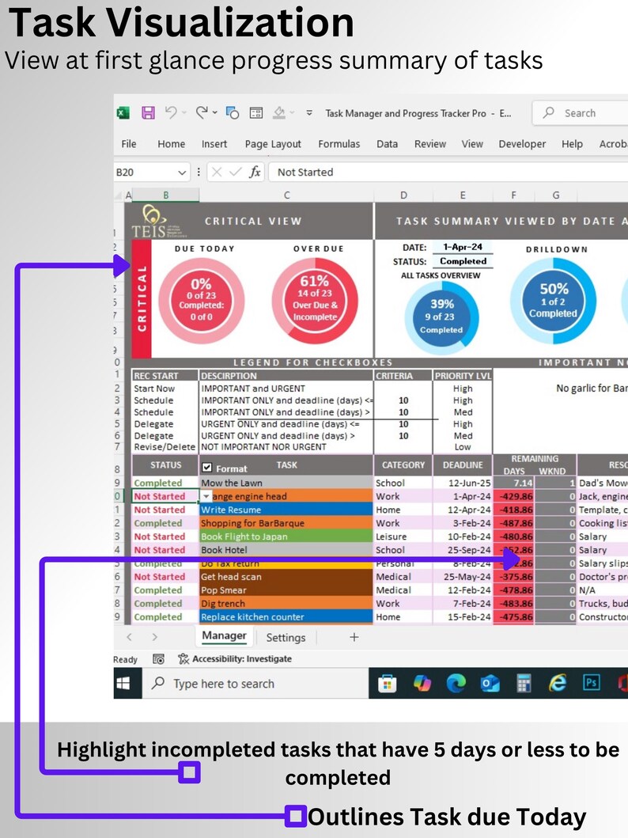Cancel formula entry with the X icon
Image resolution: width=628 pixels, height=838 pixels.
(x=217, y=172)
